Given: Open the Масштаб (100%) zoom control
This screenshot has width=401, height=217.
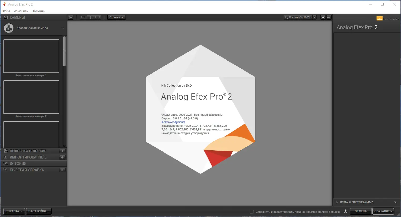Looking at the screenshot, I should pos(300,17).
